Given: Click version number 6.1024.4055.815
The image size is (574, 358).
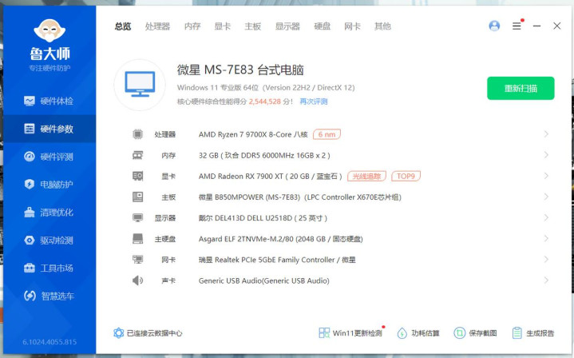Looking at the screenshot, I should (49, 342).
